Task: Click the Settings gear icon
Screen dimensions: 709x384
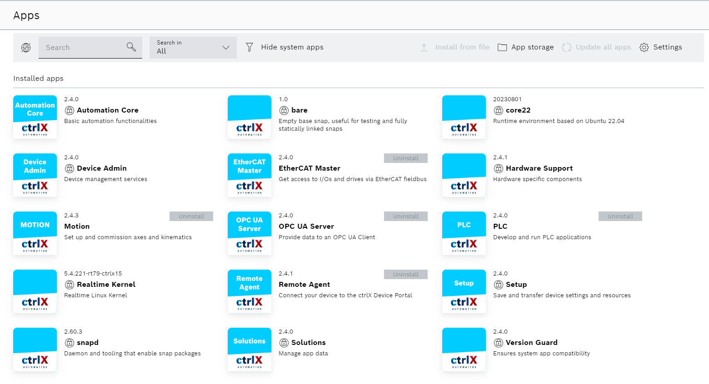Action: click(644, 47)
